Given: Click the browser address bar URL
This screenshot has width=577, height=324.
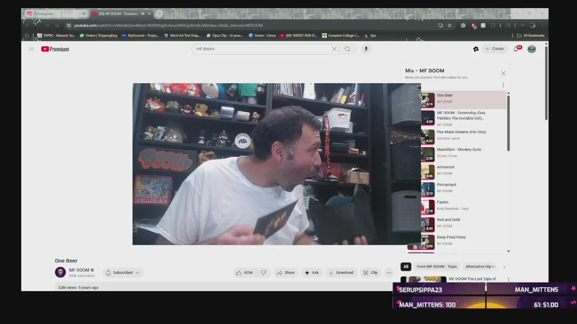Looking at the screenshot, I should click(x=168, y=26).
